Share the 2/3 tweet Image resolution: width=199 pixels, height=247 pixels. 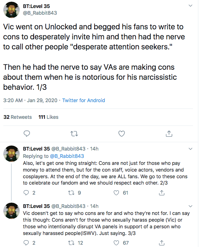(162, 193)
